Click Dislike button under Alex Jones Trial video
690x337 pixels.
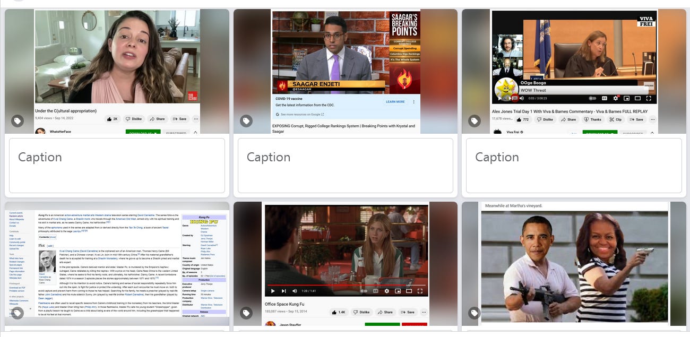(x=545, y=119)
